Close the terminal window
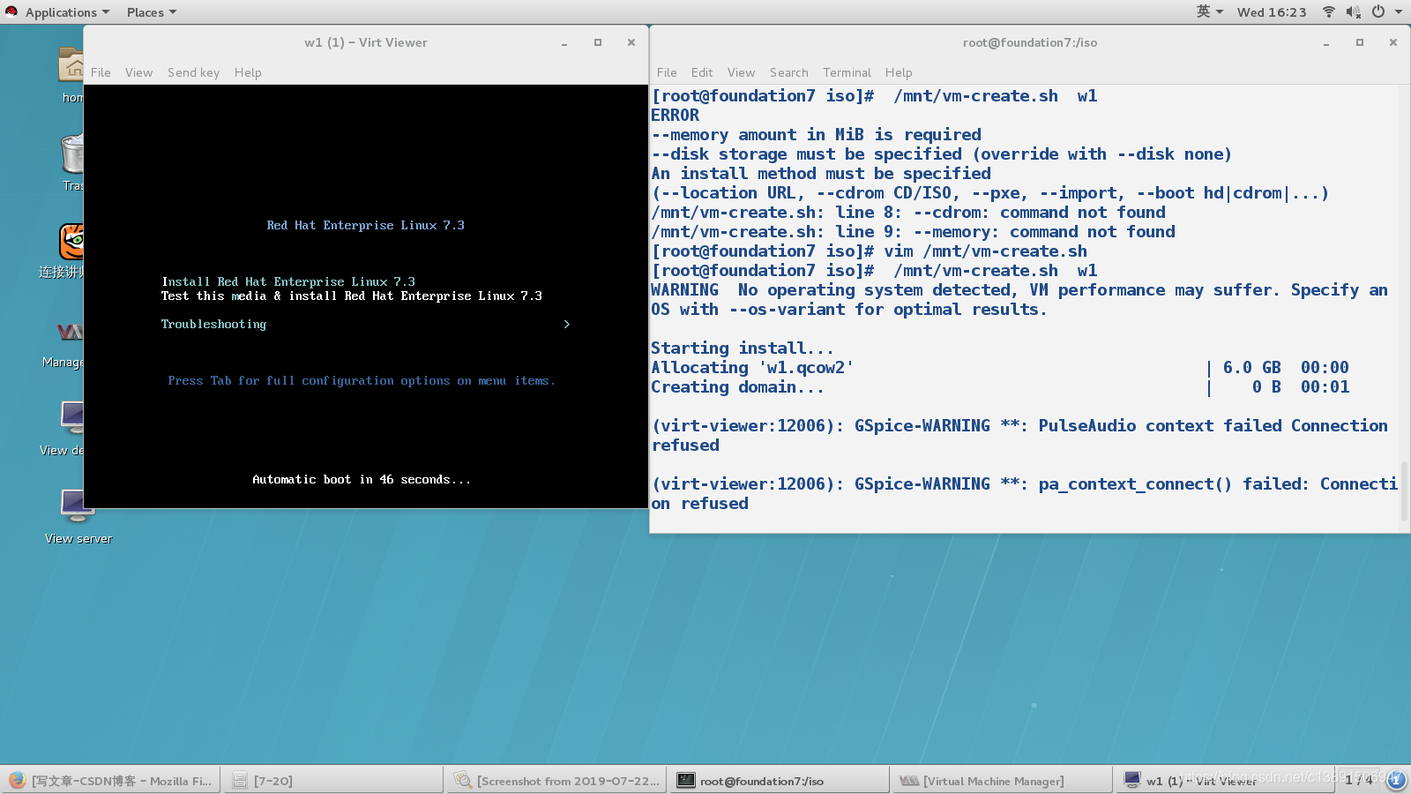1411x794 pixels. tap(1393, 42)
